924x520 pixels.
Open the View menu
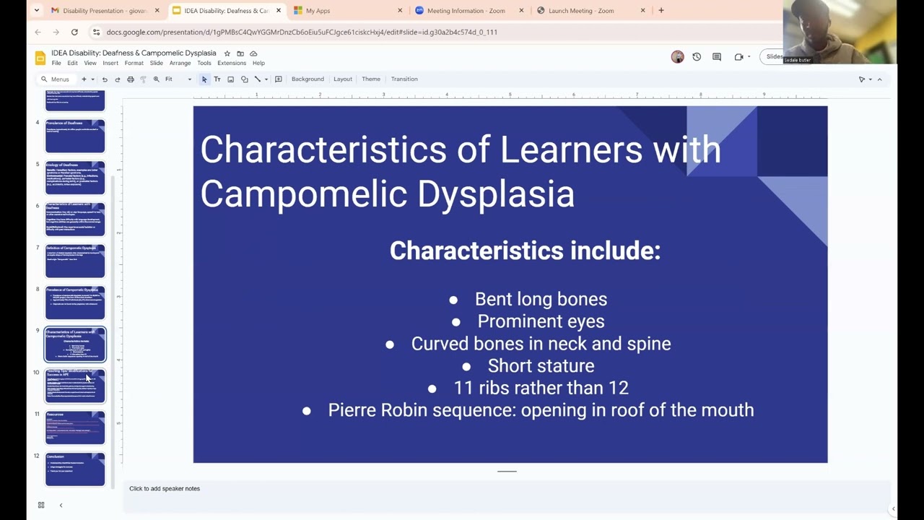90,63
